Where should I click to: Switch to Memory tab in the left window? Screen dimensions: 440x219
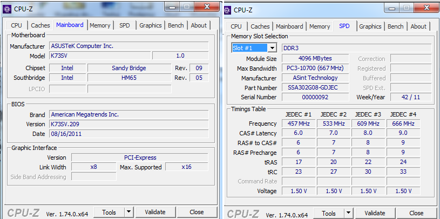[100, 25]
